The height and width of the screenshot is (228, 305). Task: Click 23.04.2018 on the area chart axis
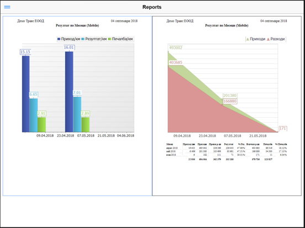[x=207, y=135]
